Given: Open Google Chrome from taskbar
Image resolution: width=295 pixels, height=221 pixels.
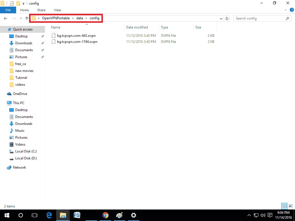Looking at the screenshot, I should coord(105,215).
